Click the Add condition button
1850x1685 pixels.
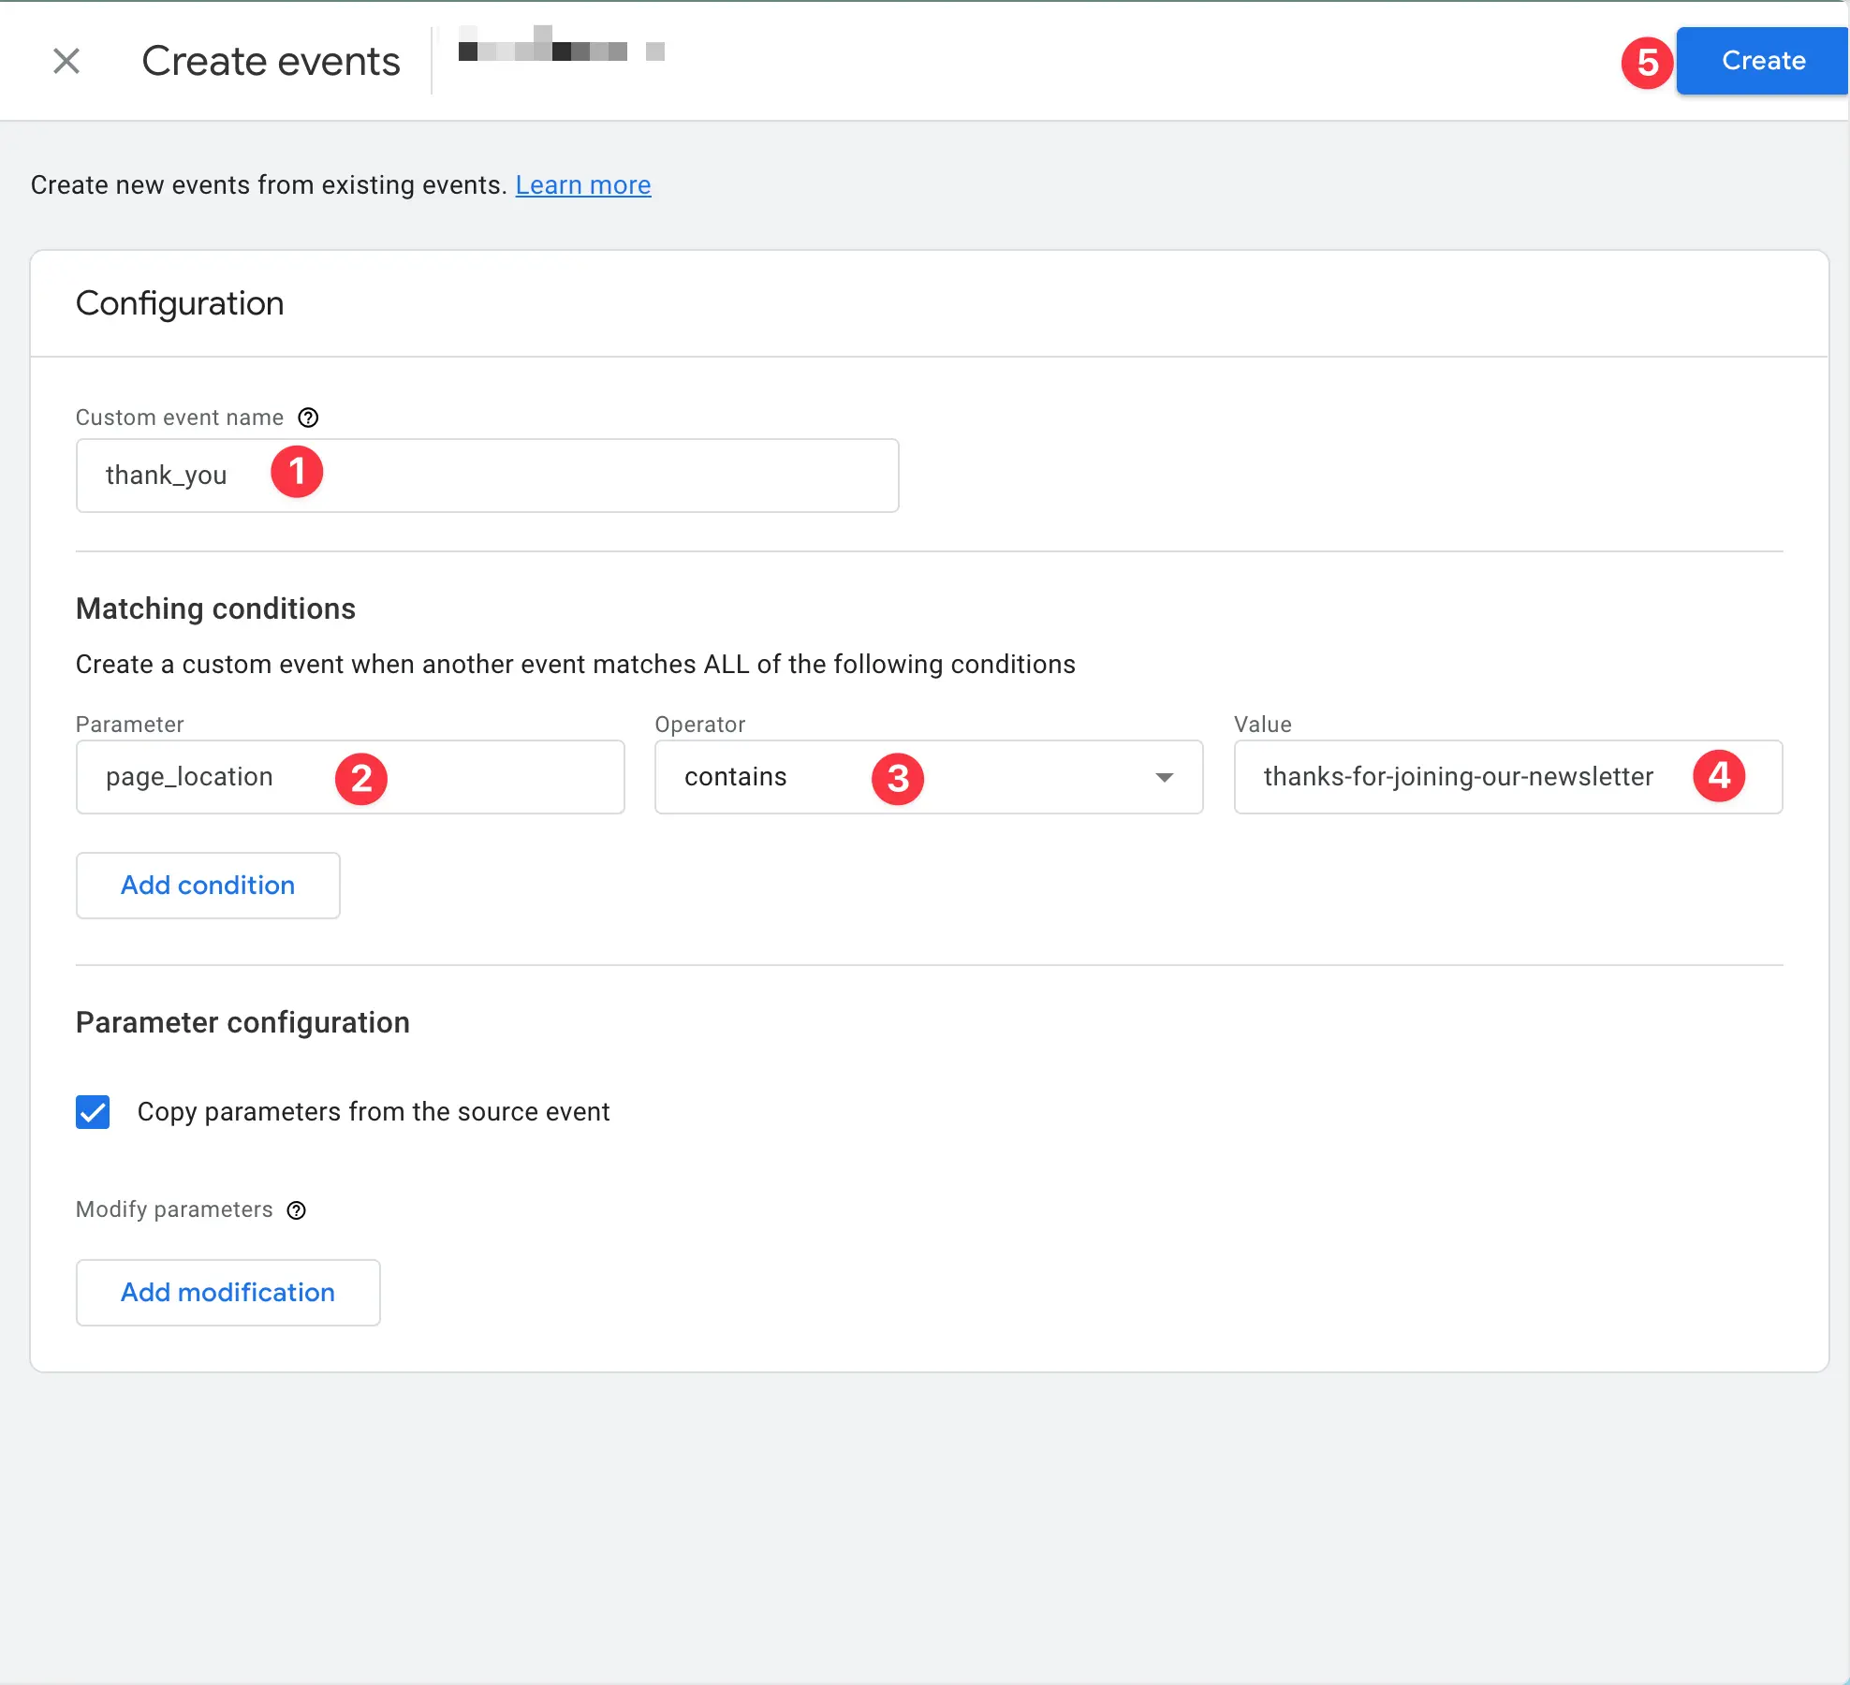coord(208,886)
